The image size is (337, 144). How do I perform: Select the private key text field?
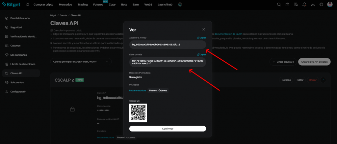coord(168,62)
